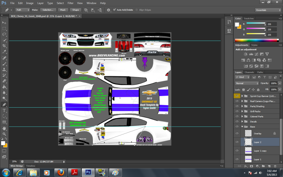The width and height of the screenshot is (283, 177).
Task: Select the Zoom magnifier tool
Action: pyautogui.click(x=4, y=134)
